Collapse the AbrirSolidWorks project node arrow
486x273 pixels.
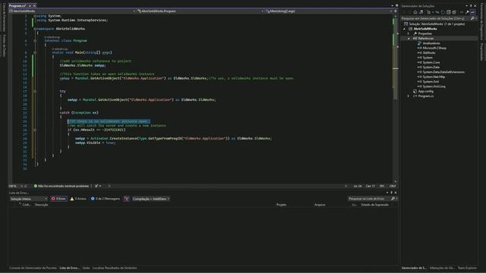click(404, 29)
